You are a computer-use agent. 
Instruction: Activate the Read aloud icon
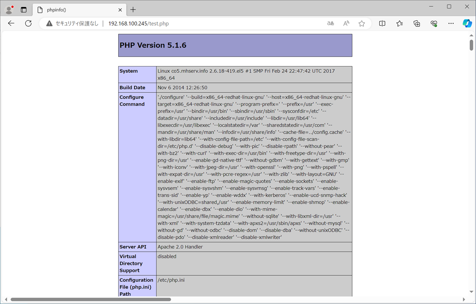coord(346,23)
